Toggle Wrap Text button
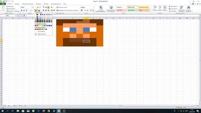Image resolution: width=201 pixels, height=113 pixels. click(x=62, y=7)
